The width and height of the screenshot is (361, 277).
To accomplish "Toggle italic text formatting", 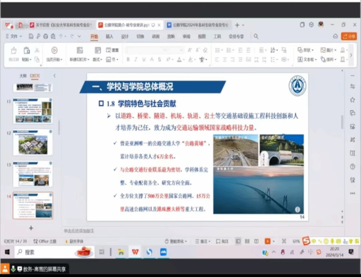I will [x=136, y=60].
